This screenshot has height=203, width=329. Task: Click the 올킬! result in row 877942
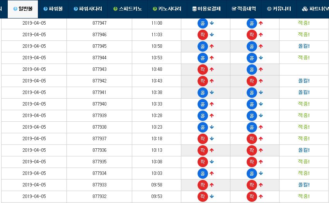click(304, 81)
